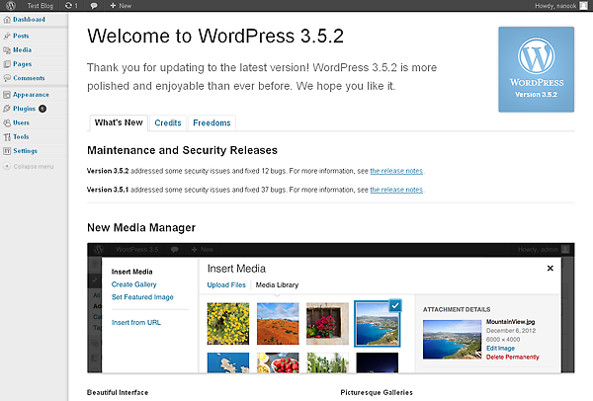
Task: Open the Media menu item
Action: (23, 50)
